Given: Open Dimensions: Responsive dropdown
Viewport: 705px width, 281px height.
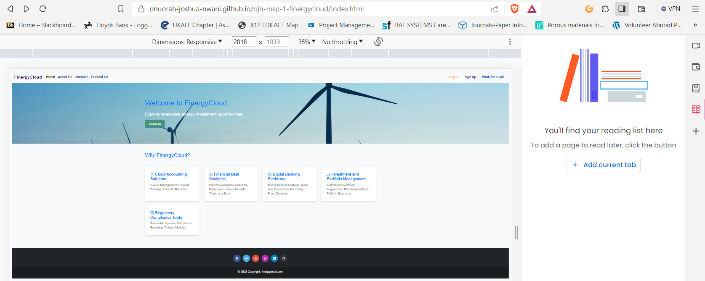Looking at the screenshot, I should [187, 42].
